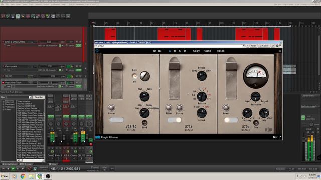321x180 pixels.
Task: Click the Makeup knob on the U70a
Action: point(247,113)
